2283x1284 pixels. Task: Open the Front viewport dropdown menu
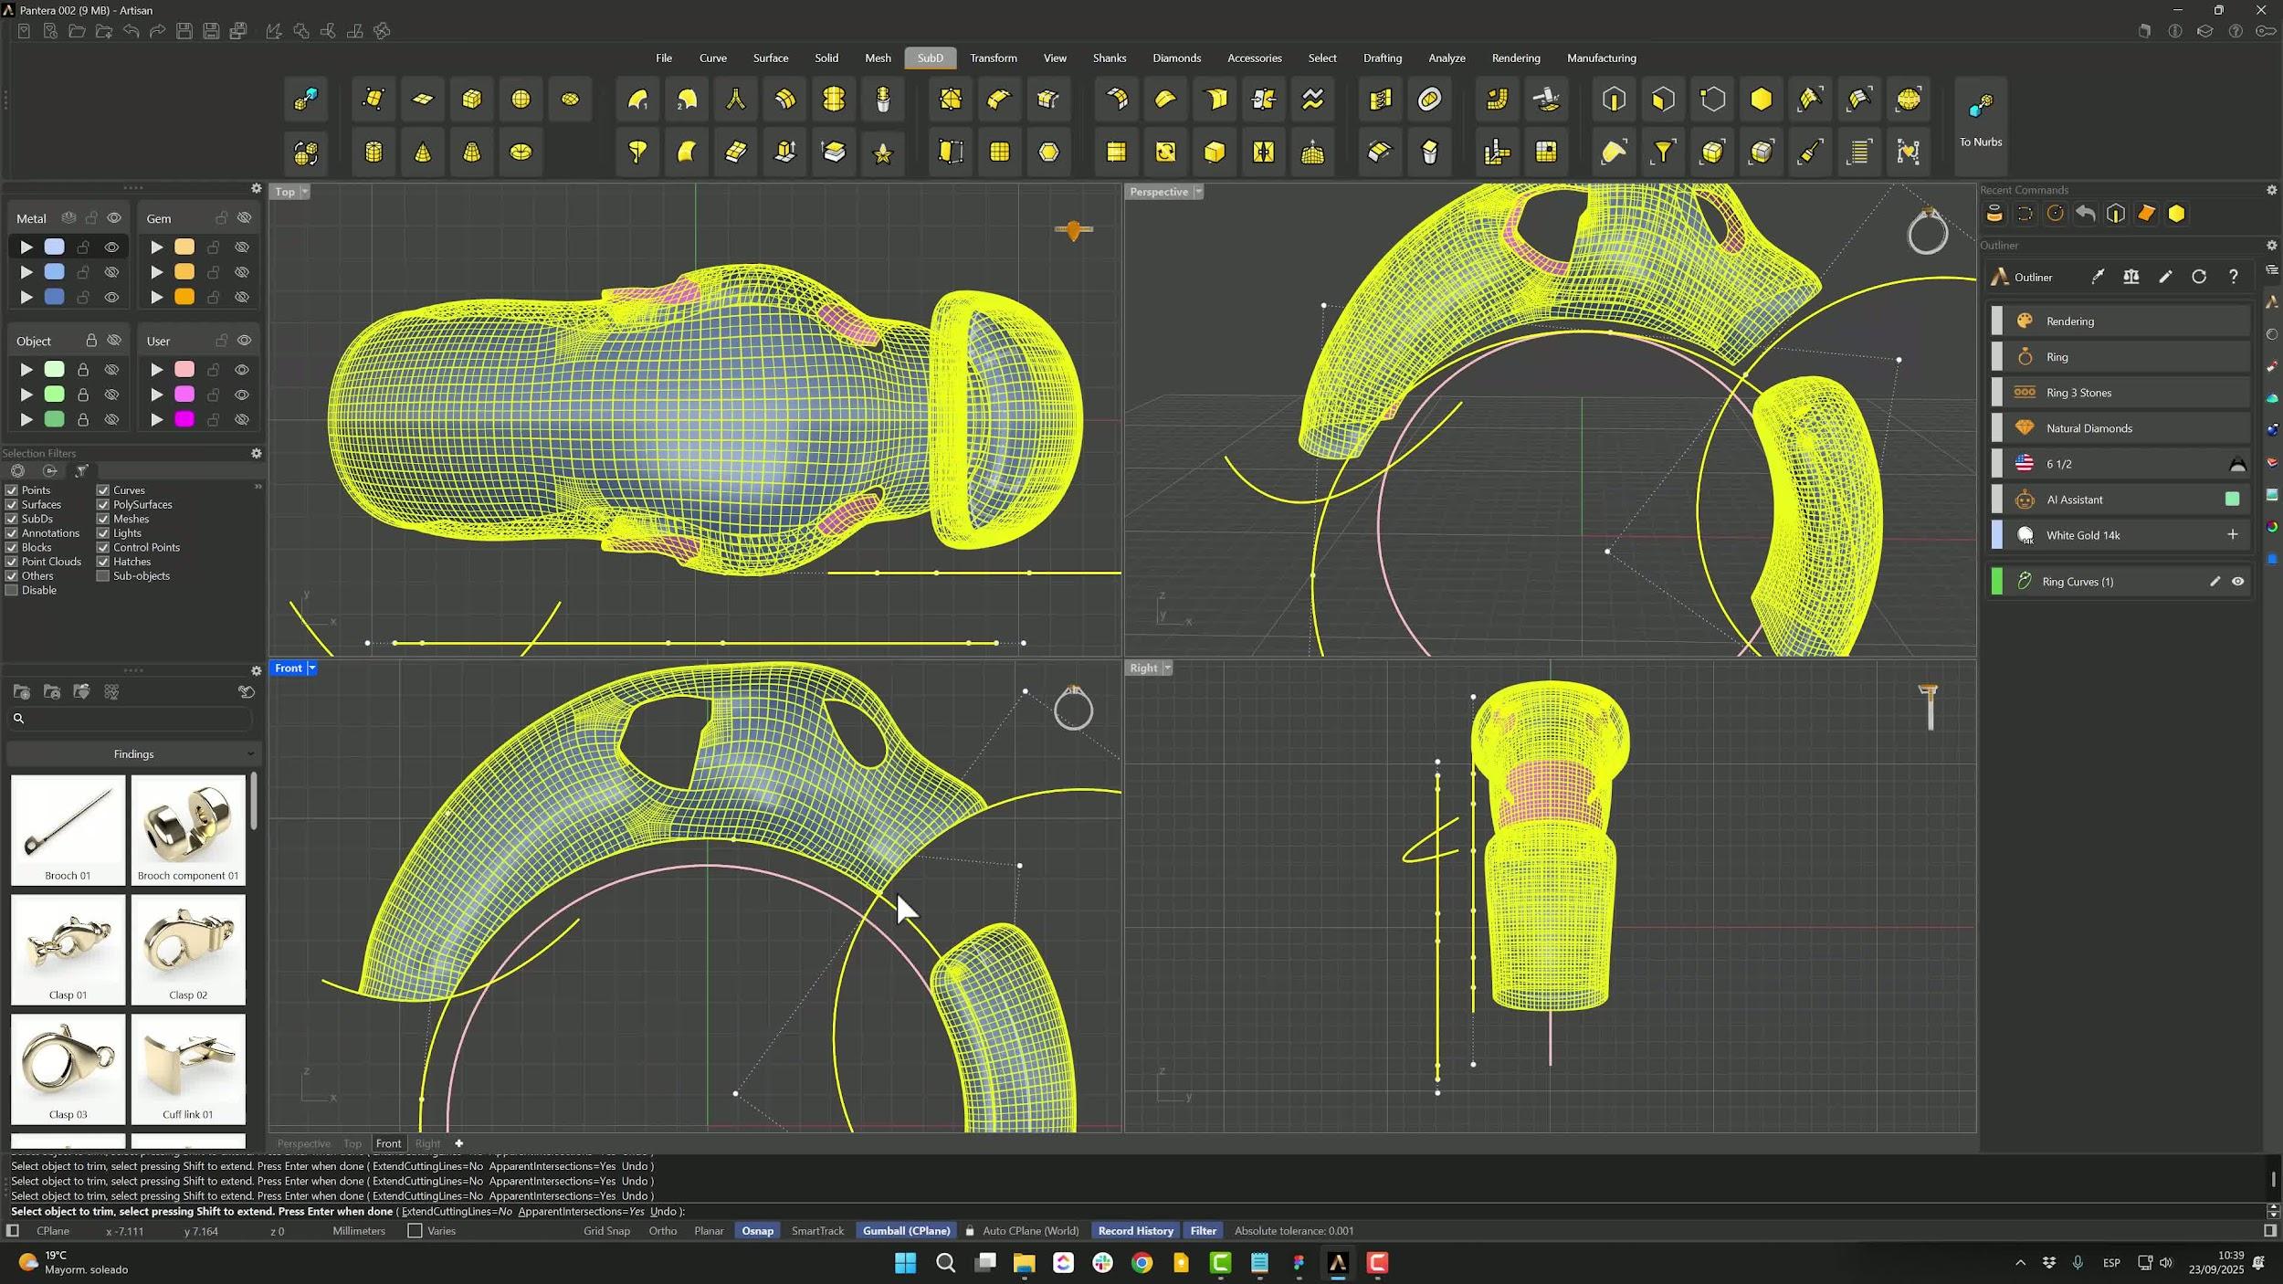pyautogui.click(x=311, y=668)
